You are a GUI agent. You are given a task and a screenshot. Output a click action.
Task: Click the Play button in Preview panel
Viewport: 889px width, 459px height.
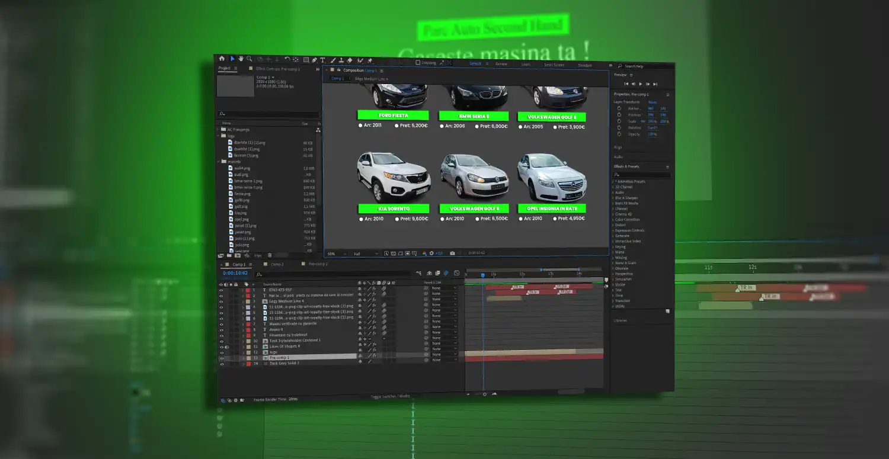641,84
